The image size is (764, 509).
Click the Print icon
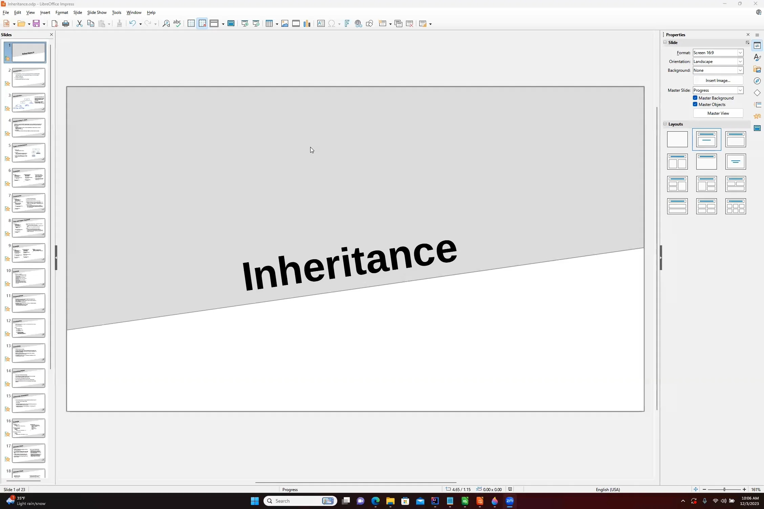point(66,23)
